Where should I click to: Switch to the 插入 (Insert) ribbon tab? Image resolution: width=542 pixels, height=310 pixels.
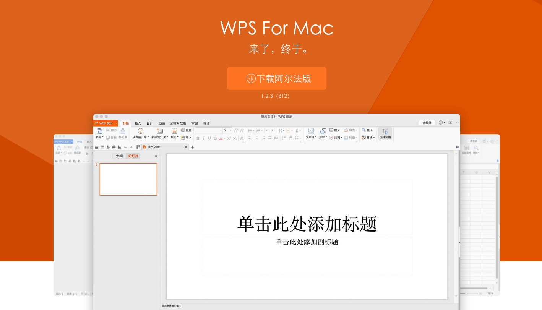[138, 123]
